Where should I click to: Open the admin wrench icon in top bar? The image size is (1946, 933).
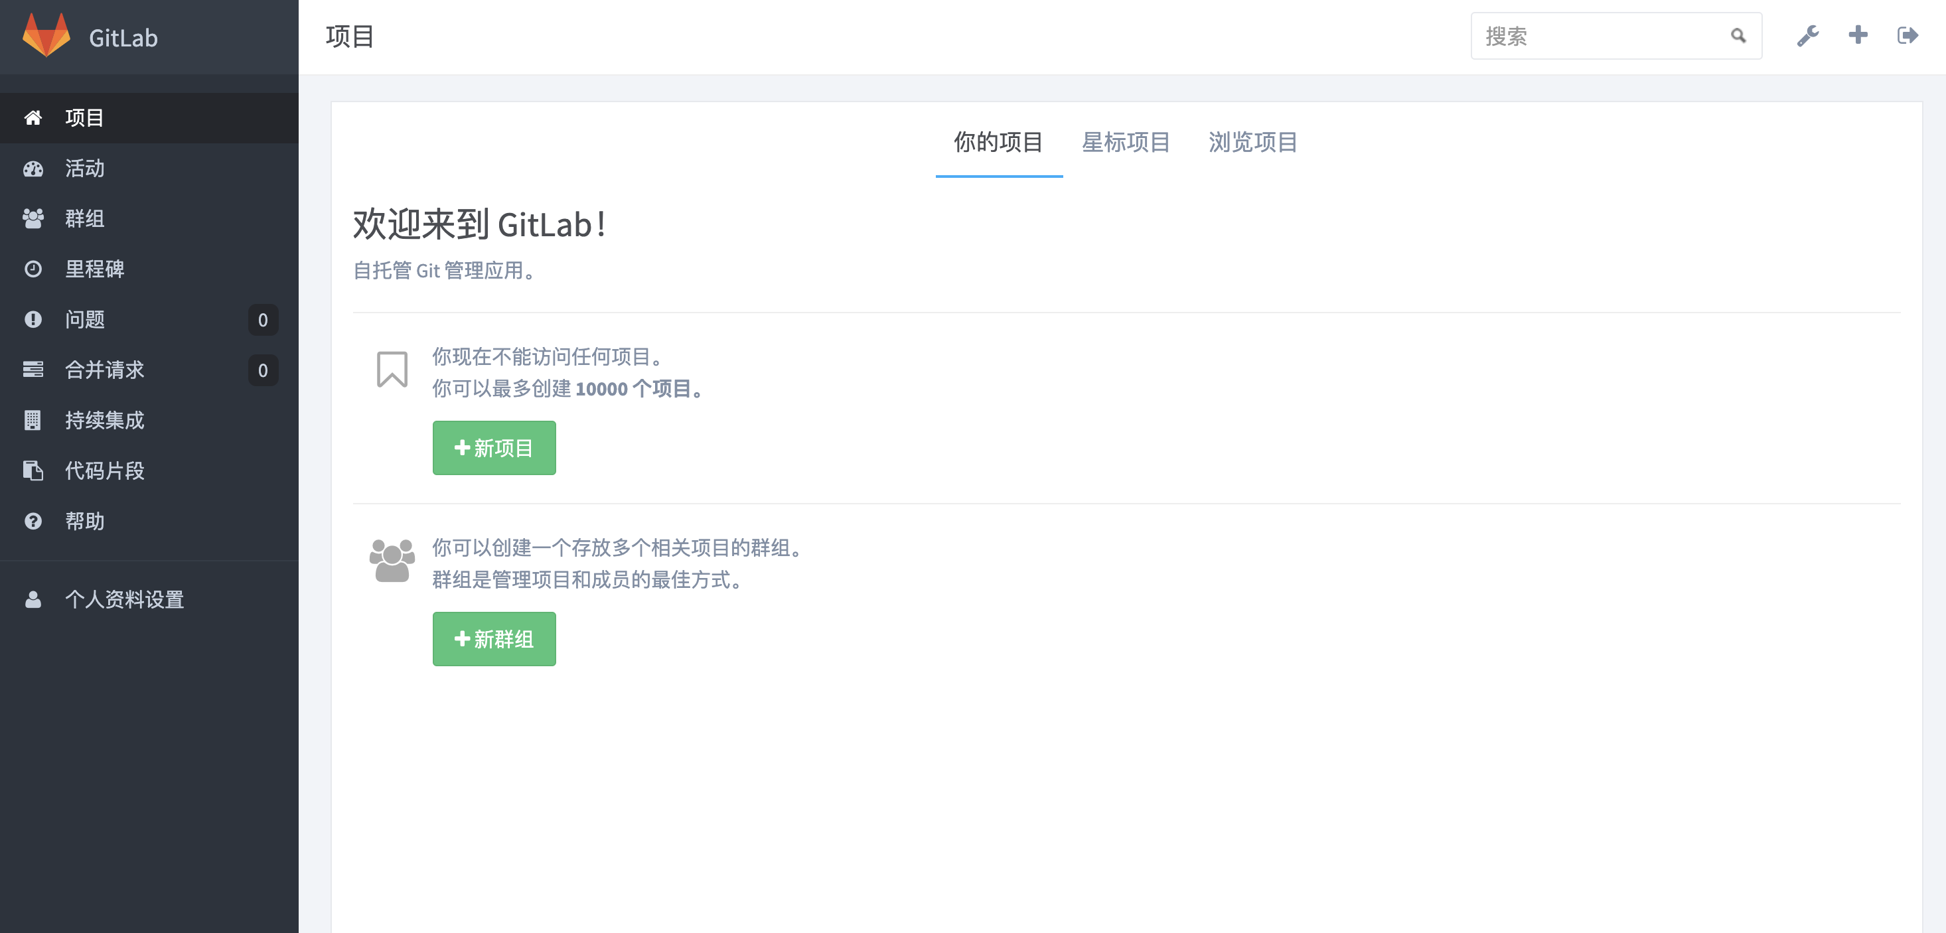(1809, 35)
